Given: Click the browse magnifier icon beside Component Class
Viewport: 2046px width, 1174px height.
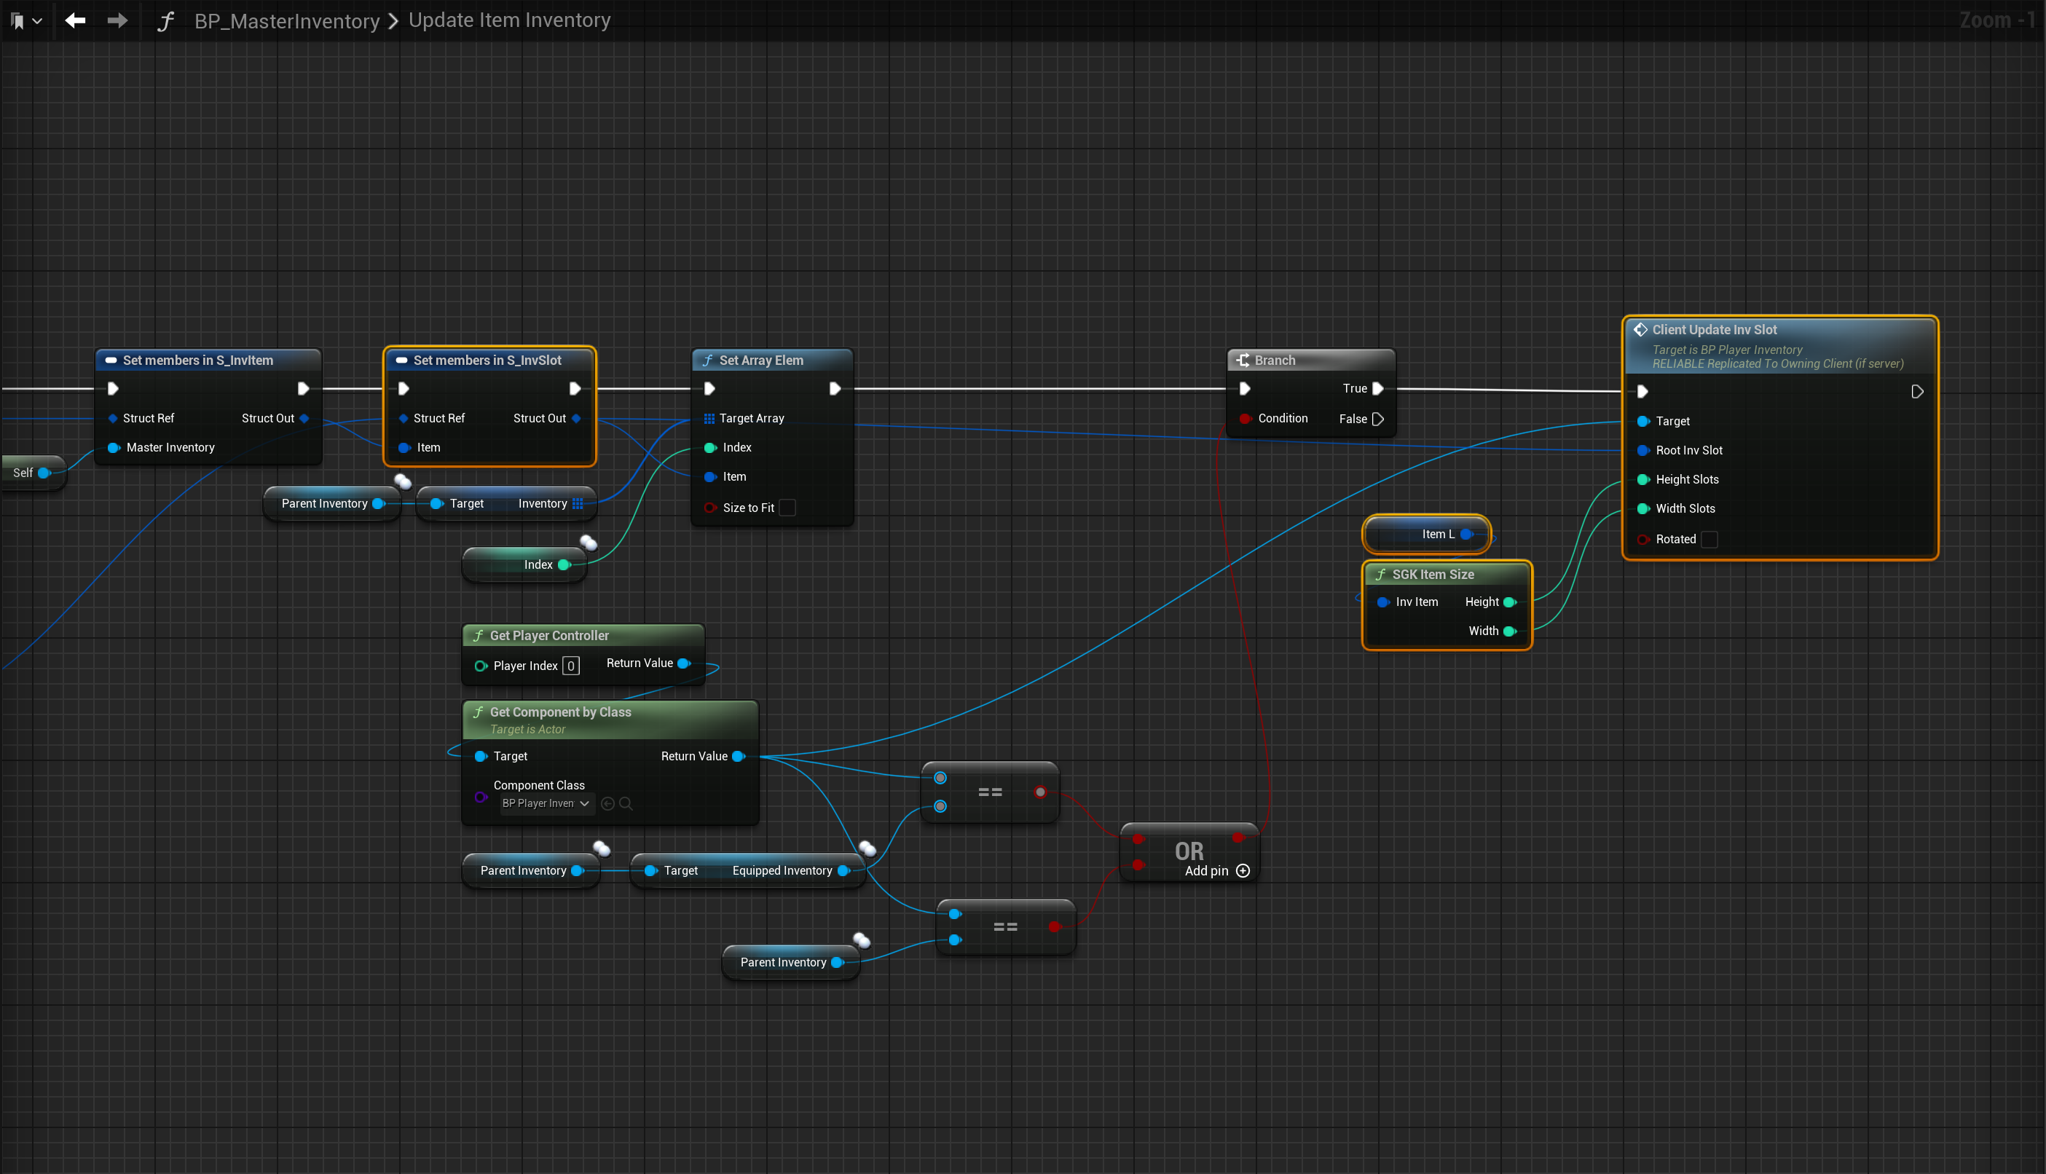Looking at the screenshot, I should [x=626, y=804].
